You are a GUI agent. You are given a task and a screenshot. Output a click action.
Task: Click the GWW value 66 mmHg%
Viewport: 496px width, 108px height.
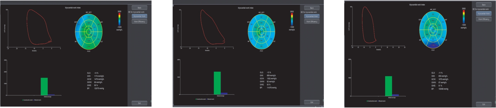[x=98, y=82]
